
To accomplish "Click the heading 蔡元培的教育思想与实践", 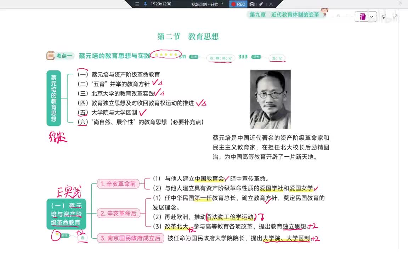I will [114, 56].
